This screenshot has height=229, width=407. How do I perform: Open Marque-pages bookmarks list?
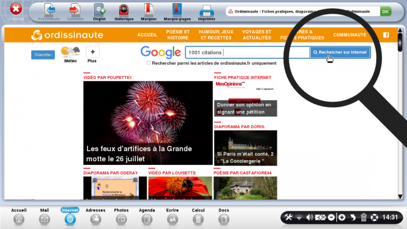177,10
